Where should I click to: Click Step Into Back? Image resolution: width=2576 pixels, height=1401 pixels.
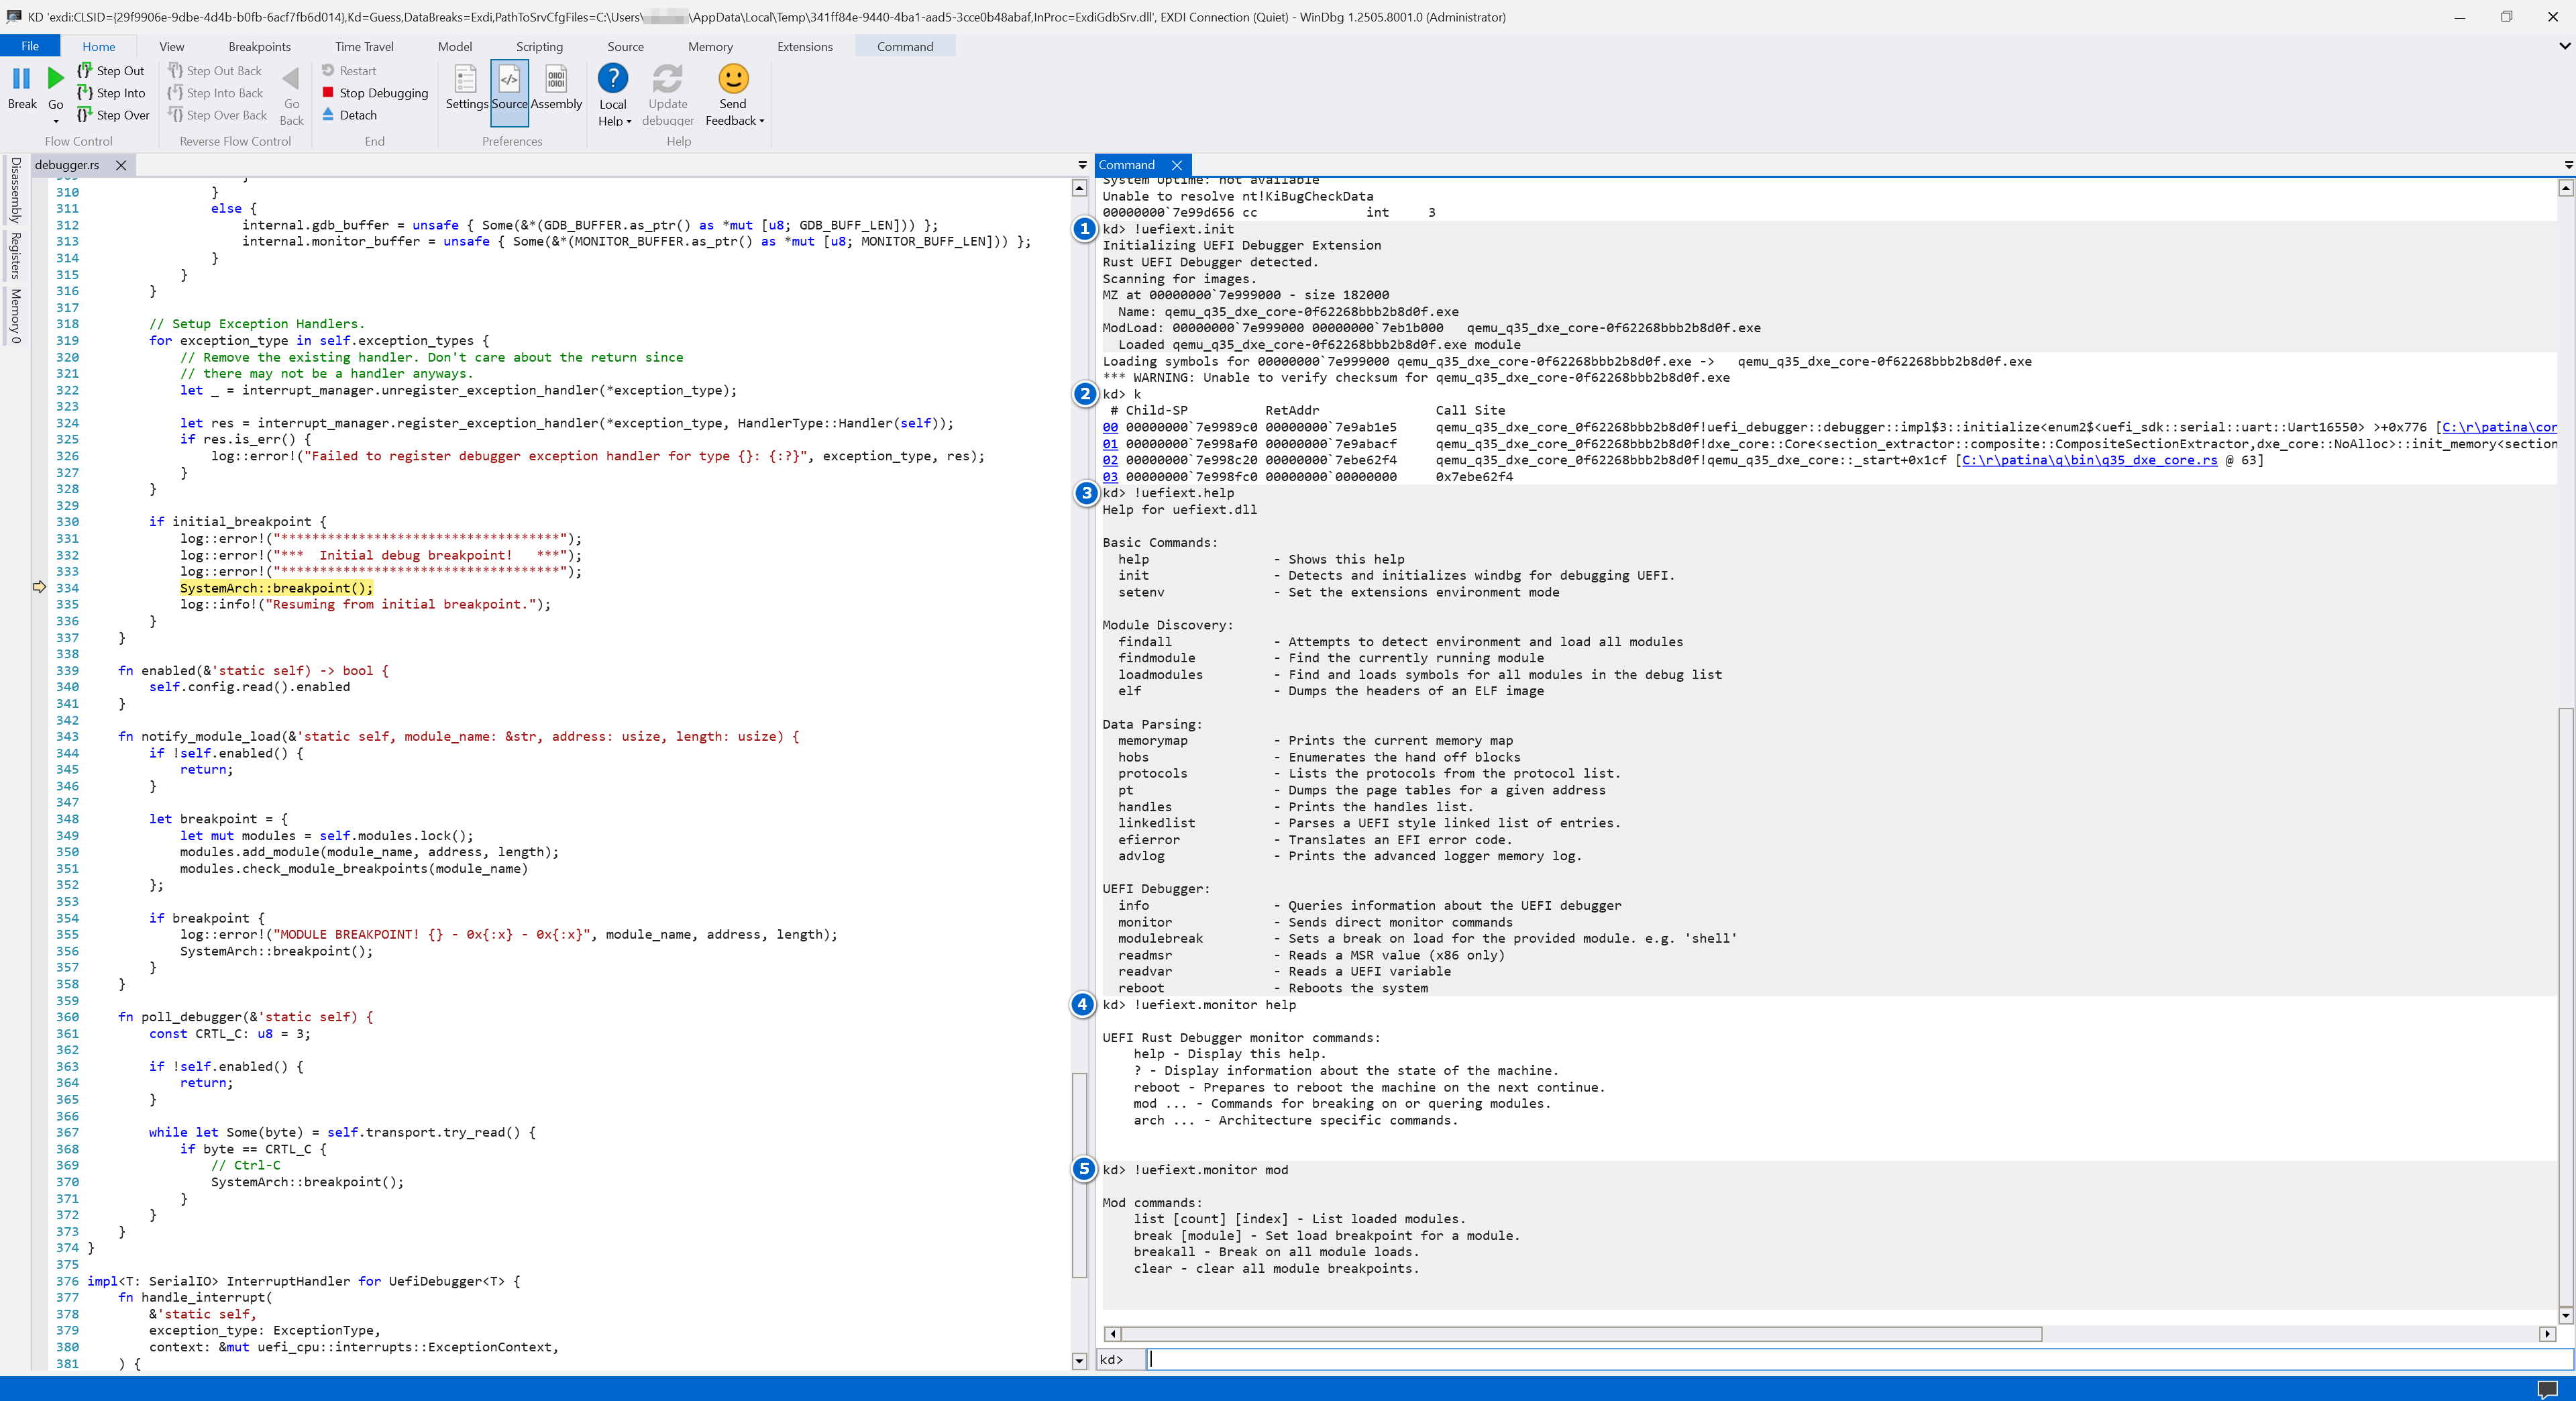pos(215,93)
